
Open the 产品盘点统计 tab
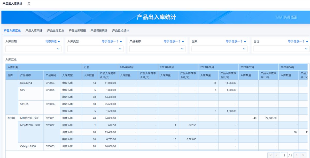121,31
